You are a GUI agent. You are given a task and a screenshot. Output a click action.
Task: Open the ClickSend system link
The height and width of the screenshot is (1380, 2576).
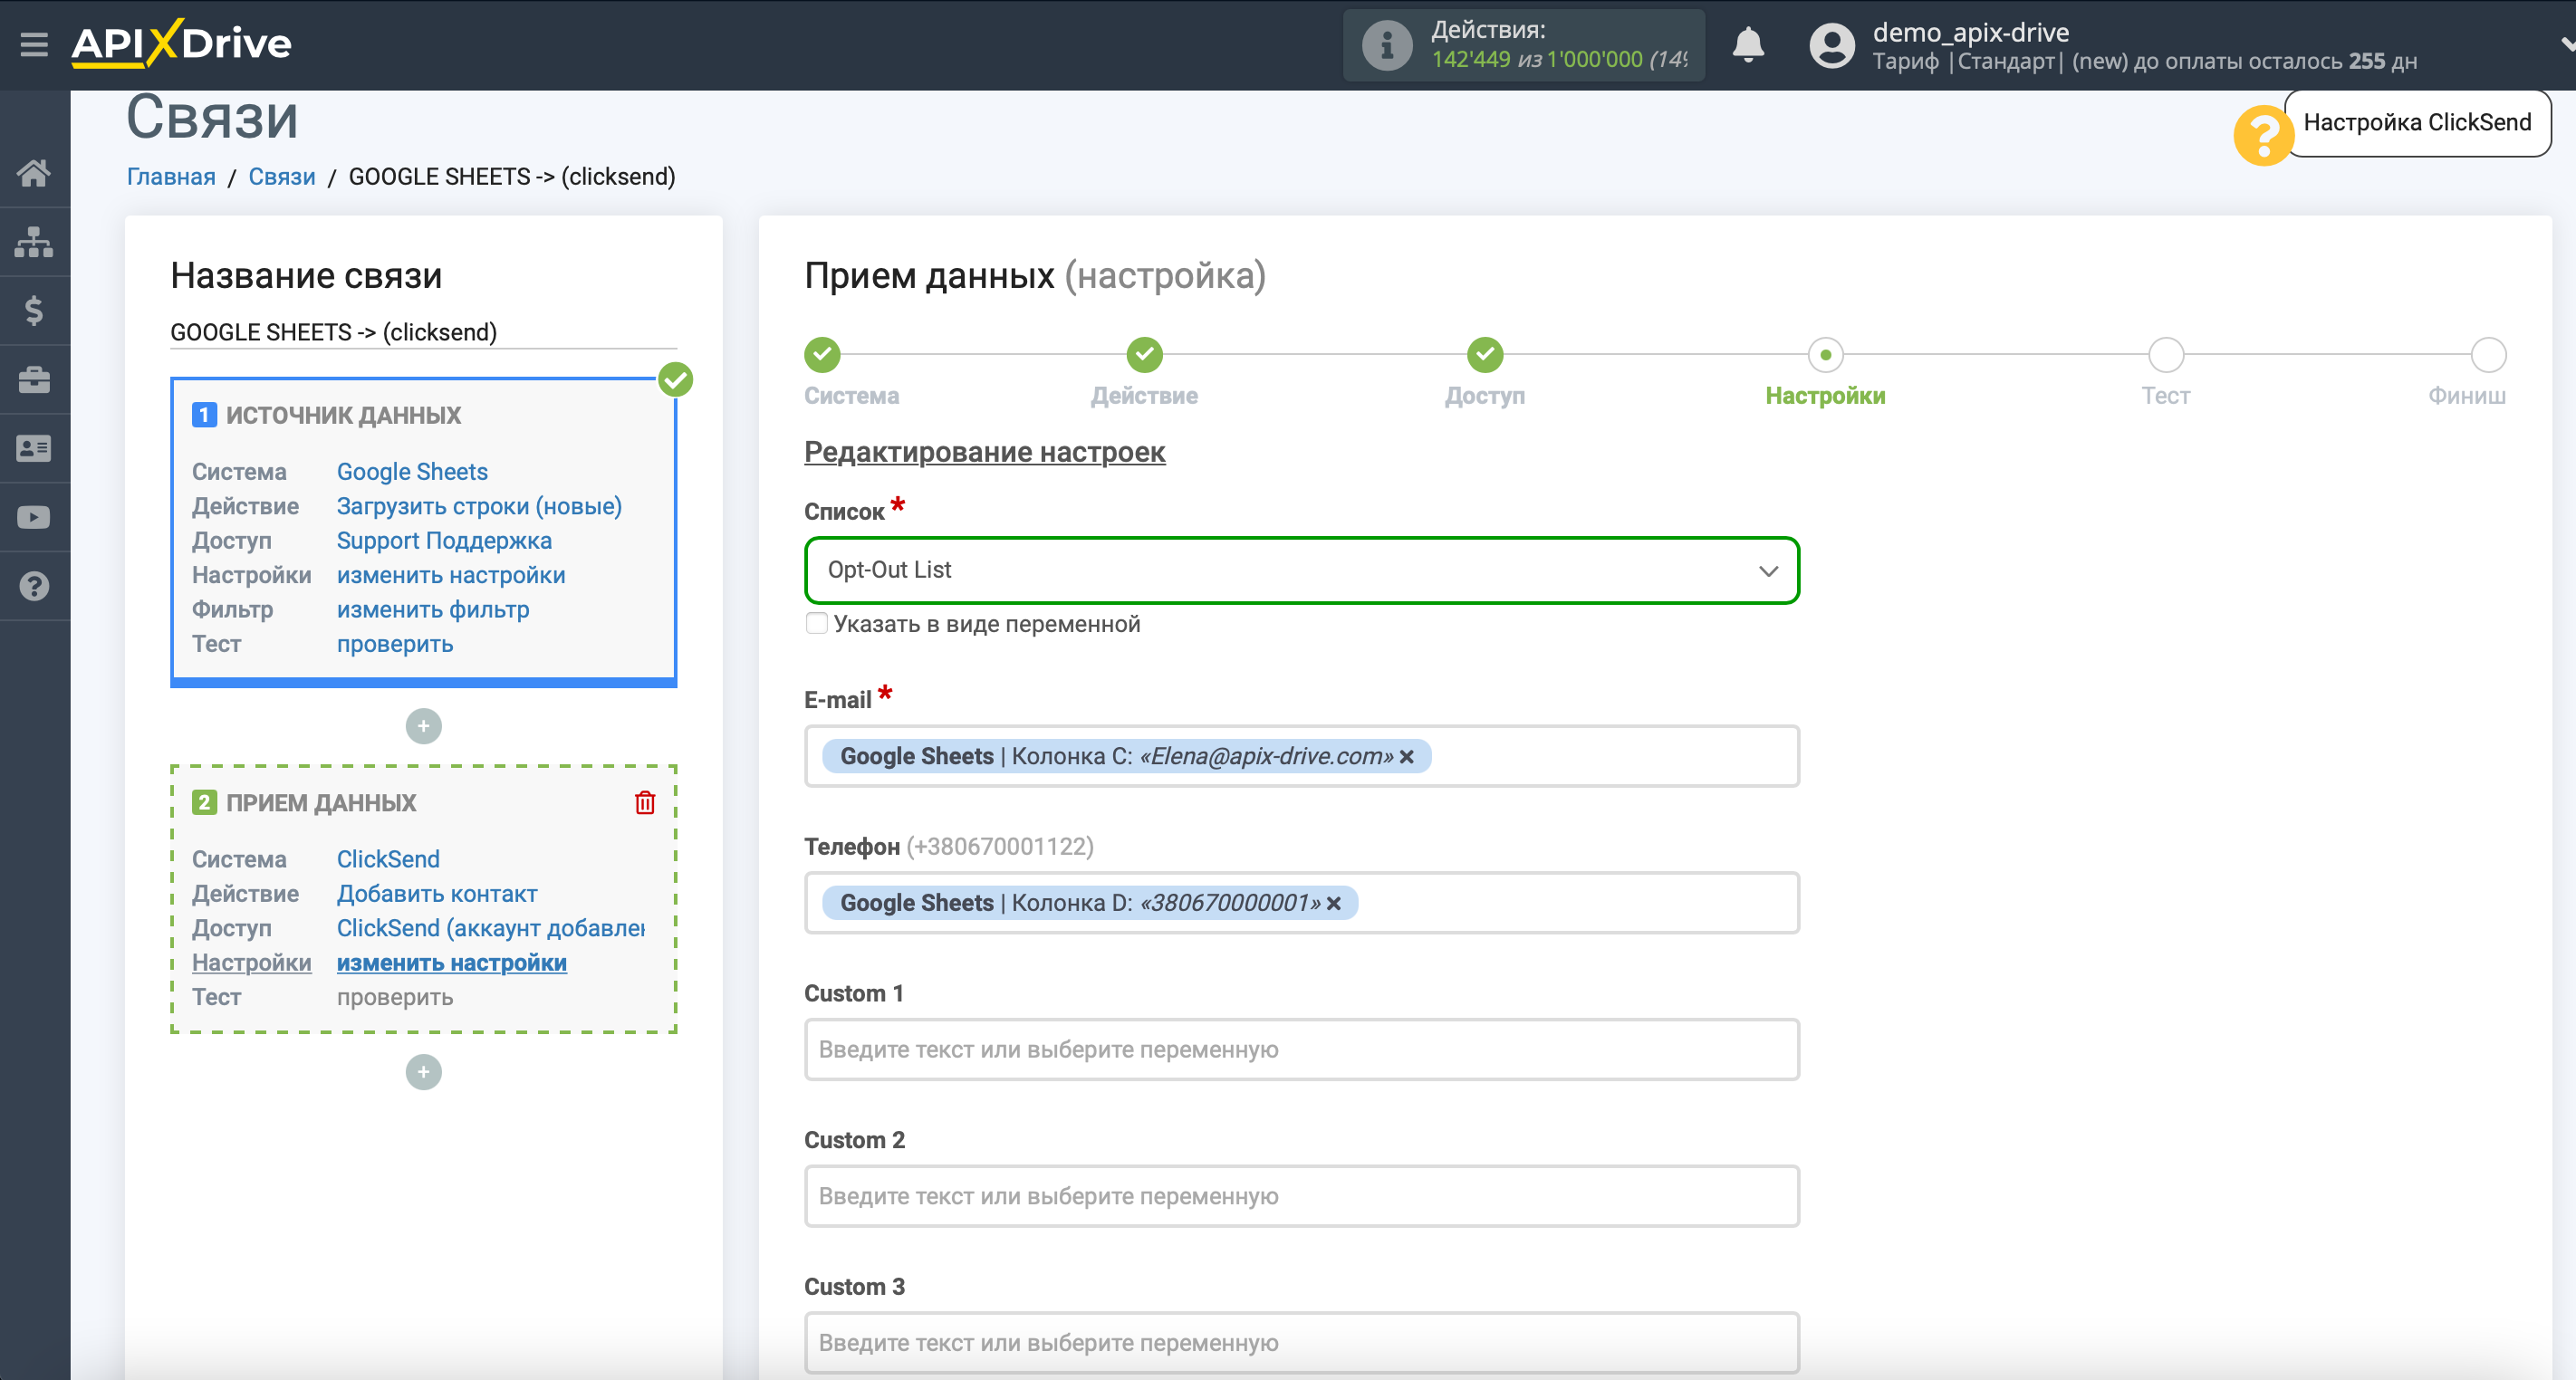coord(388,859)
